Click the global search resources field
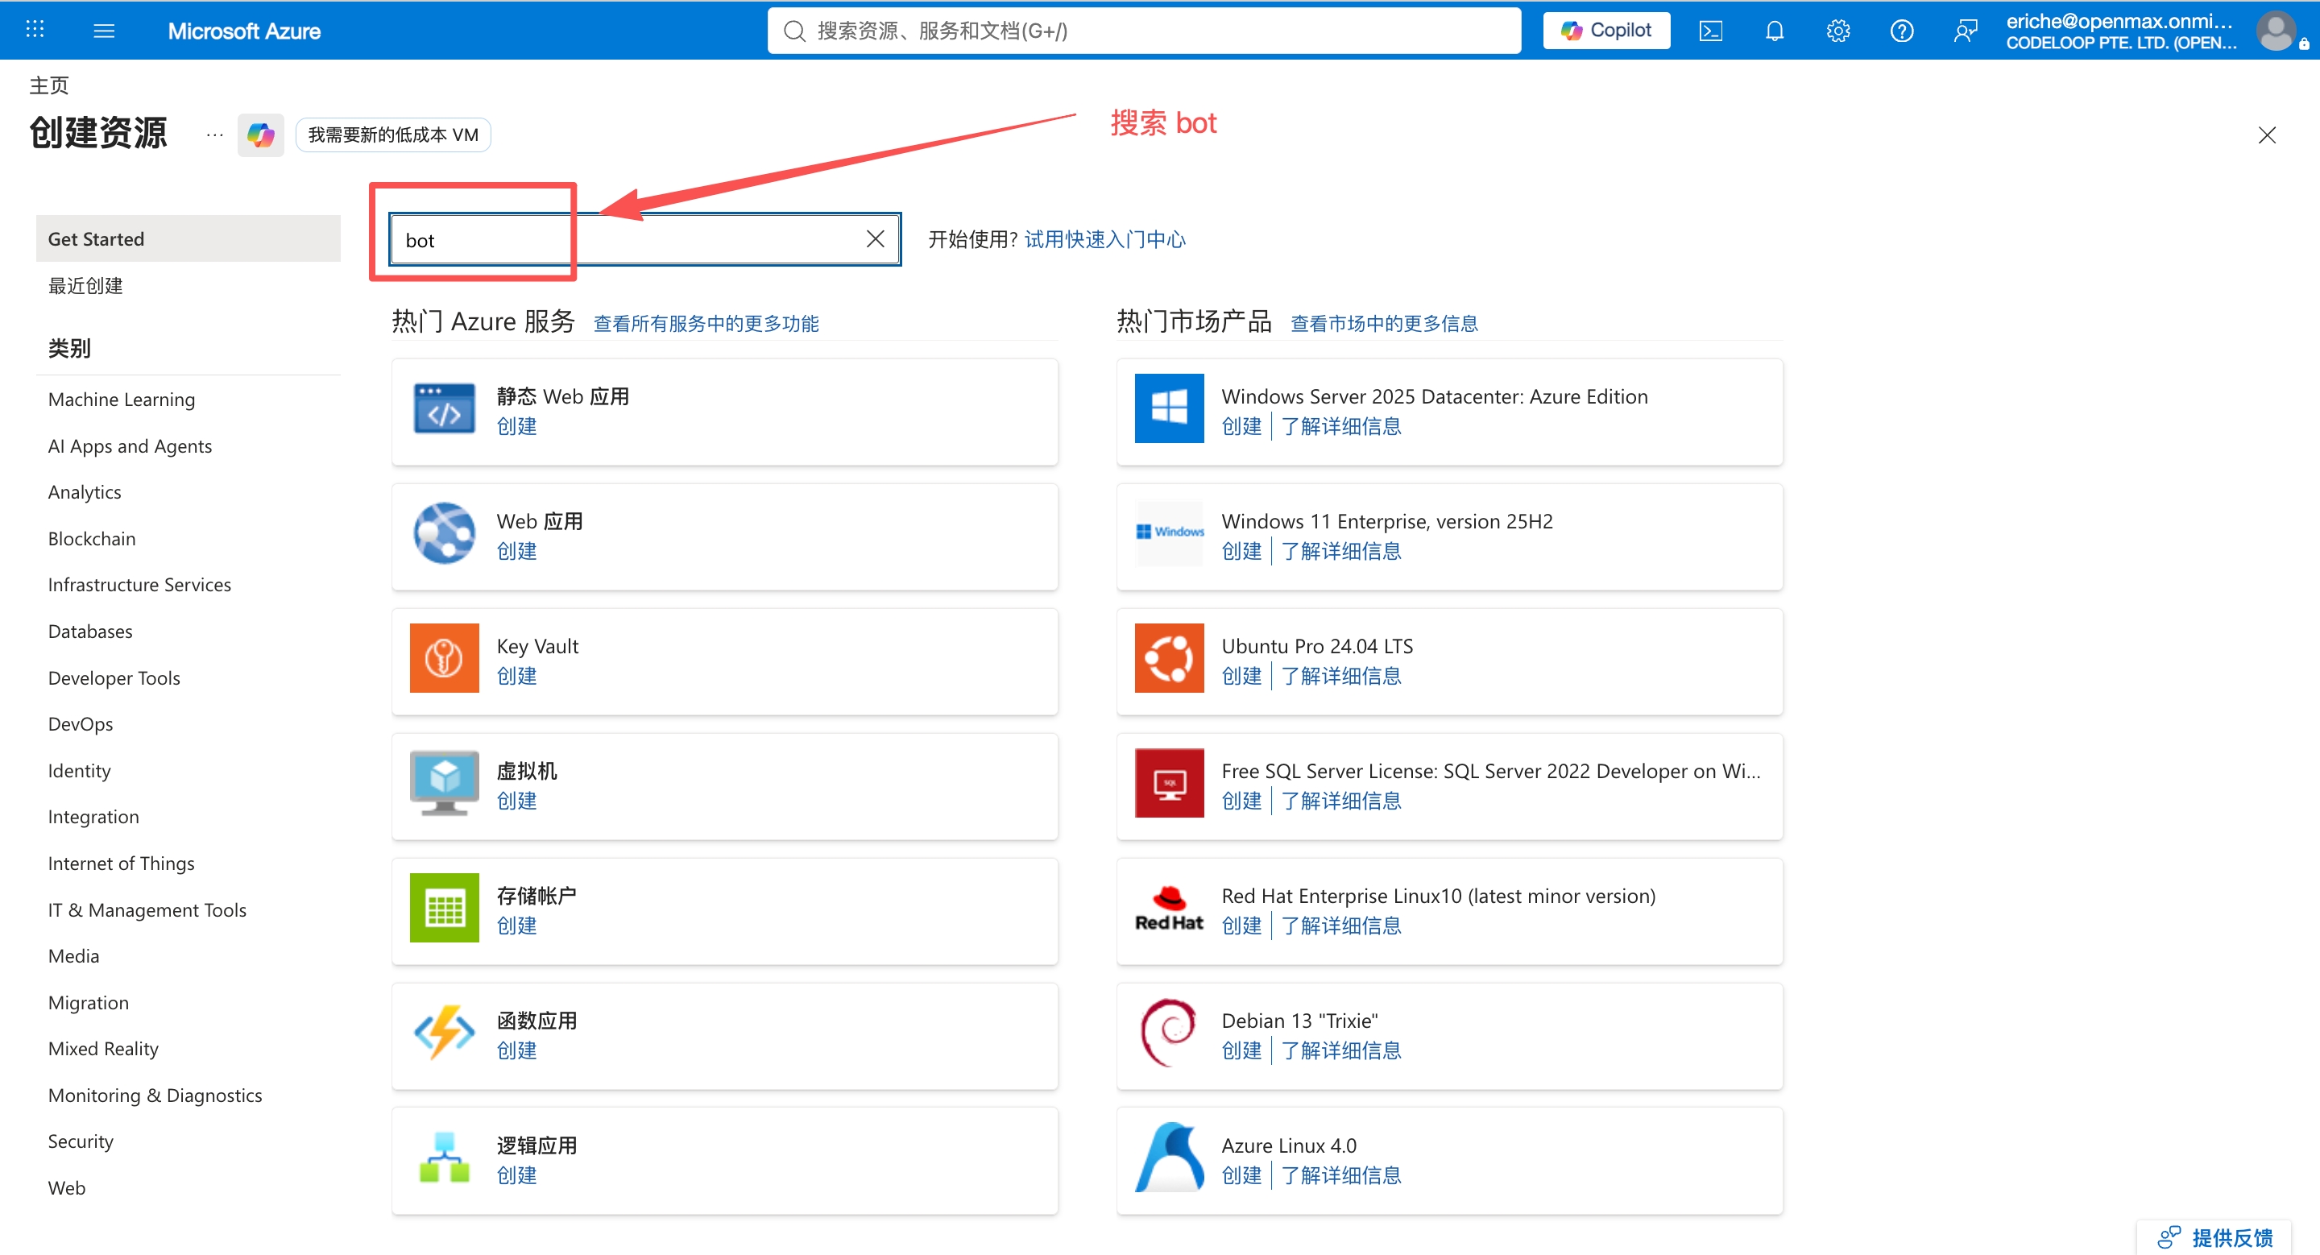The height and width of the screenshot is (1255, 2320). tap(1144, 31)
